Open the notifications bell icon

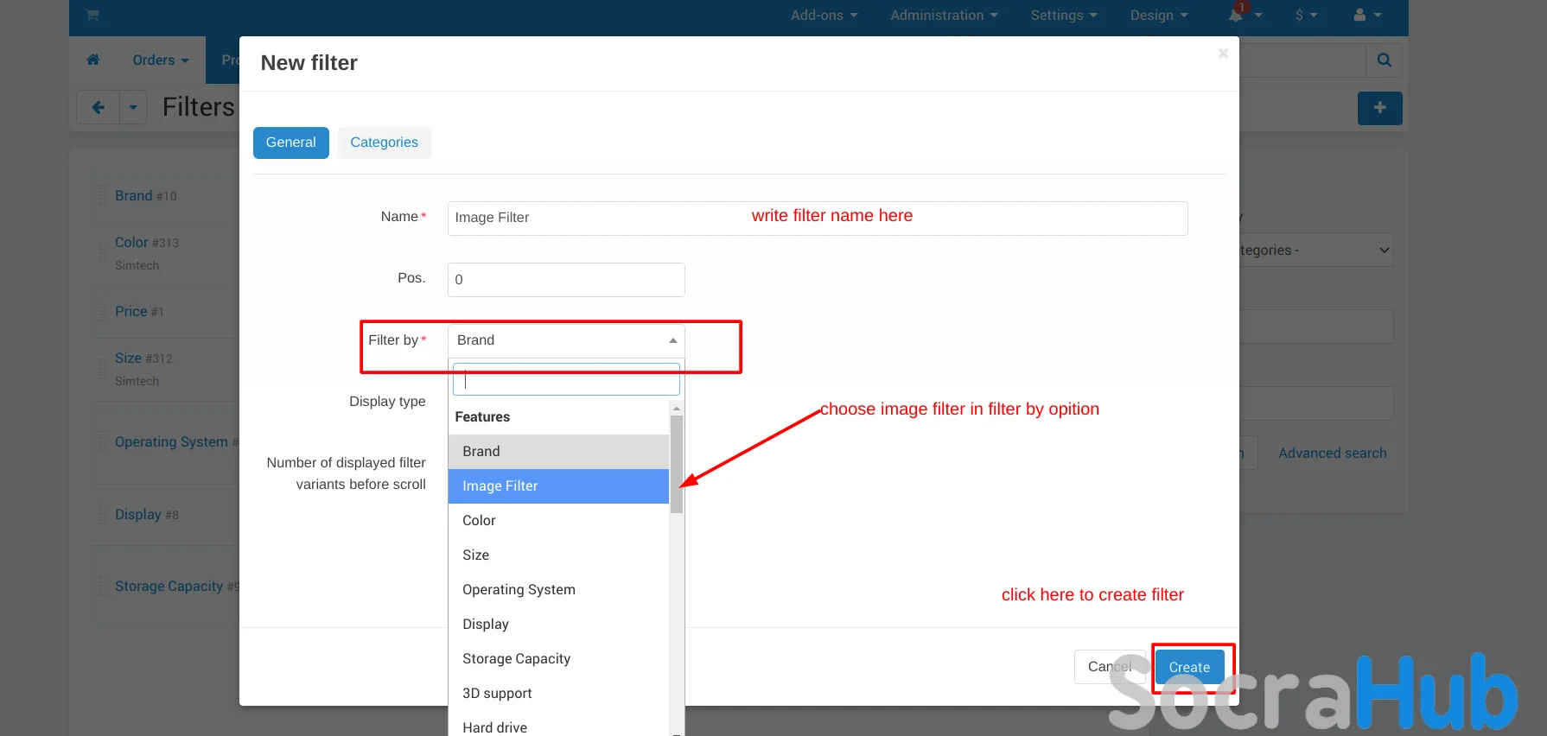click(x=1237, y=16)
